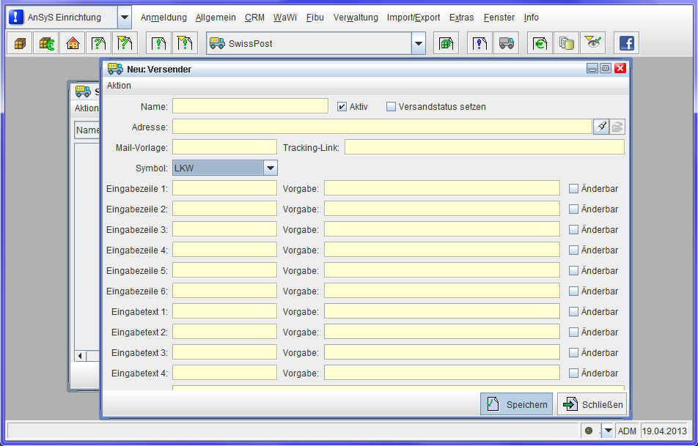Click the Schließen button
This screenshot has width=698, height=446.
pos(592,404)
